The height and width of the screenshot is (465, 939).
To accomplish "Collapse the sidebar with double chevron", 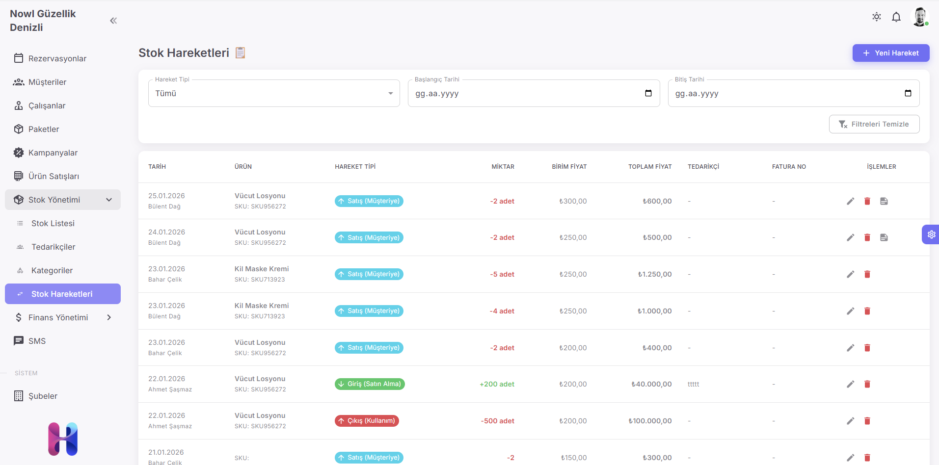I will (x=113, y=21).
